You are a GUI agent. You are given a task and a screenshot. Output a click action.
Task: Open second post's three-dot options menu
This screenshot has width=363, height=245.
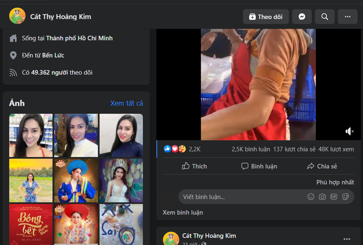[x=347, y=239]
